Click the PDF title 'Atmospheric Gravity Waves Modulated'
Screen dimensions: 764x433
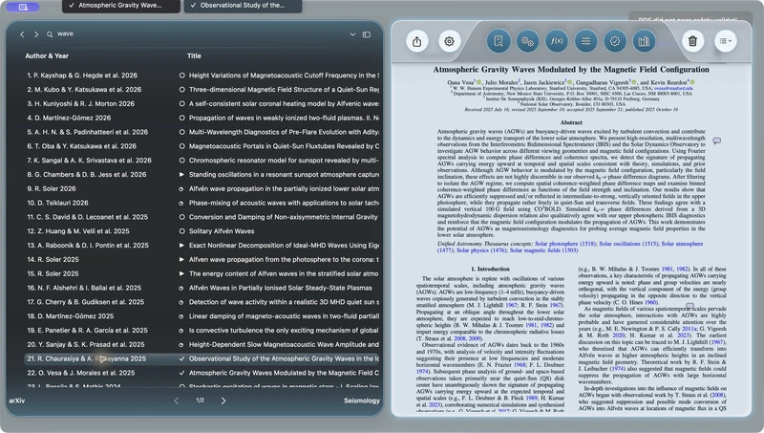pyautogui.click(x=571, y=70)
